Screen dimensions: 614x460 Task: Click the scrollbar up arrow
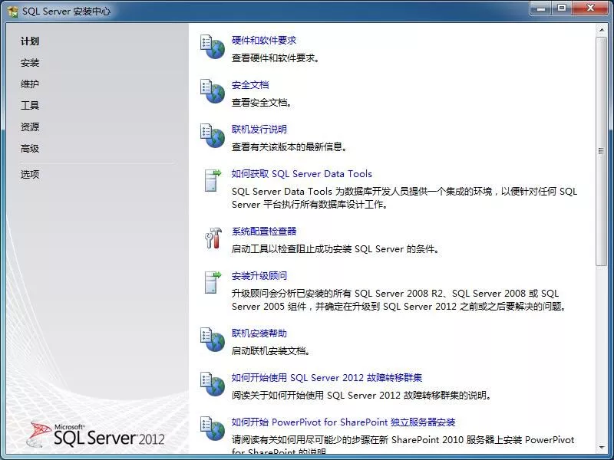601,30
